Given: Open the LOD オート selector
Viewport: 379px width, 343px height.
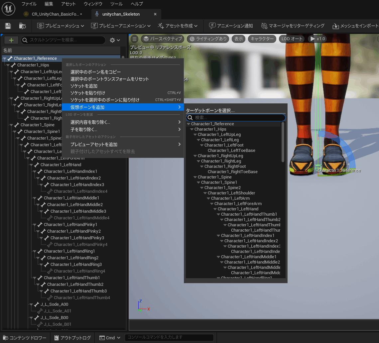Looking at the screenshot, I should pyautogui.click(x=292, y=39).
